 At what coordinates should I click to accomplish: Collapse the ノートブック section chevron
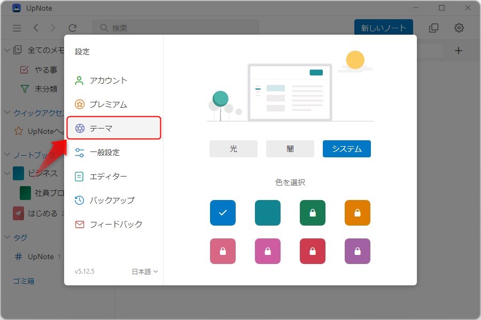point(7,155)
